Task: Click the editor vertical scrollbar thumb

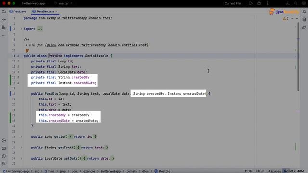Action: [298, 57]
